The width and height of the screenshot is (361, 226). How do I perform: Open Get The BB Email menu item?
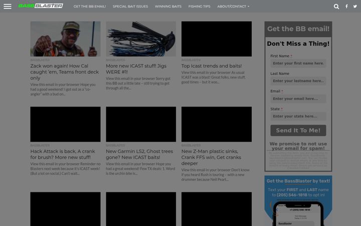click(x=90, y=7)
